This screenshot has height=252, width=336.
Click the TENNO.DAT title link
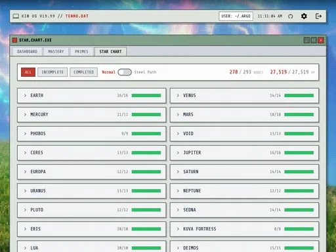pyautogui.click(x=77, y=16)
